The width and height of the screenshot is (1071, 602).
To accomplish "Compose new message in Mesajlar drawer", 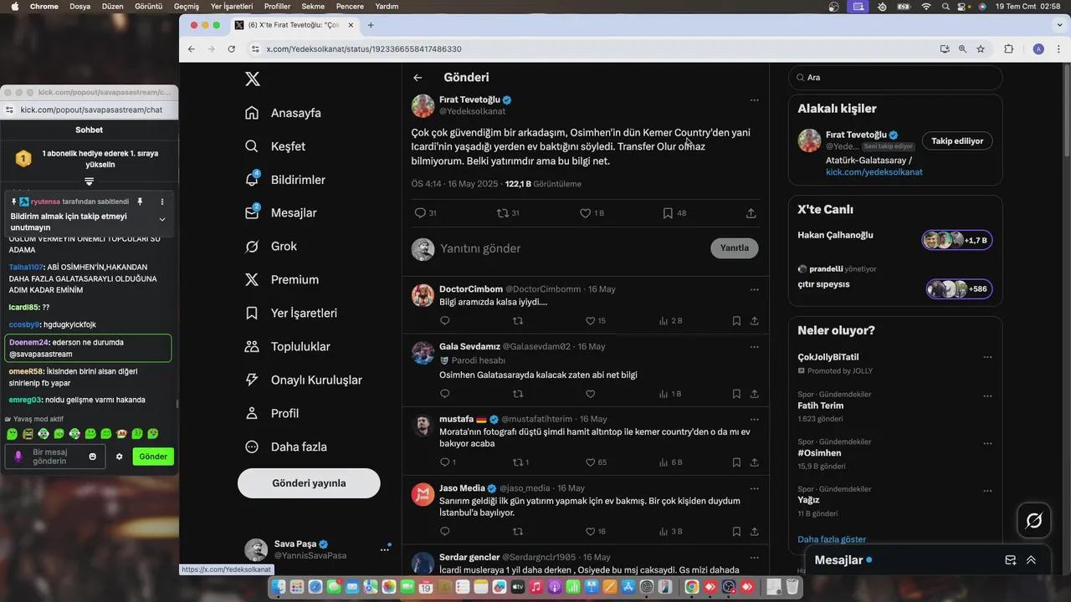I will pyautogui.click(x=1010, y=560).
